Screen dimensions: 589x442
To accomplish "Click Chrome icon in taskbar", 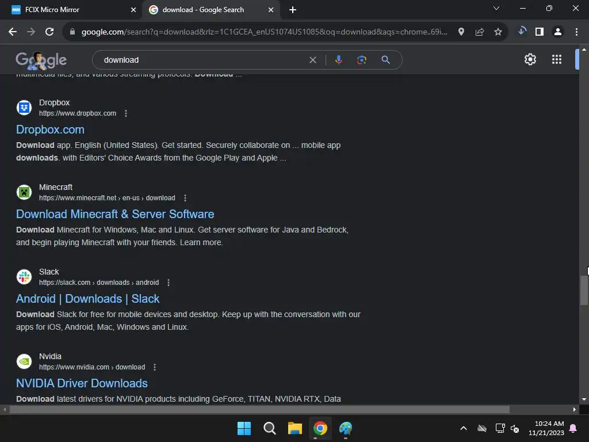I will [x=320, y=428].
